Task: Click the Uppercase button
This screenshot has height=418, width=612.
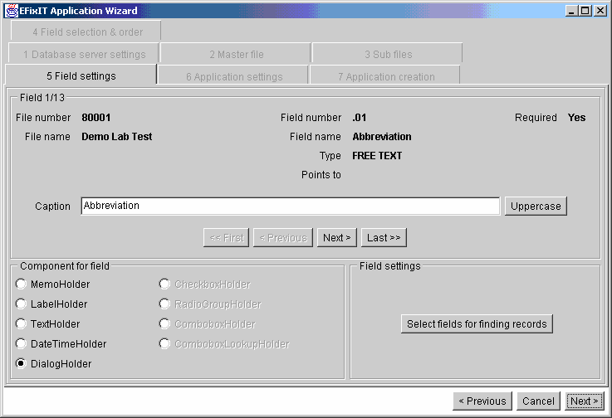Action: pos(536,206)
